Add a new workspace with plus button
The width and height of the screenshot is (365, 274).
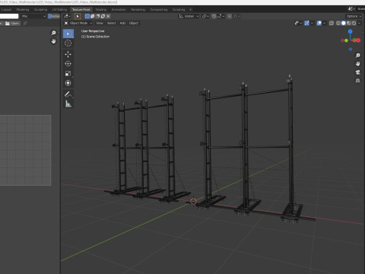click(191, 10)
